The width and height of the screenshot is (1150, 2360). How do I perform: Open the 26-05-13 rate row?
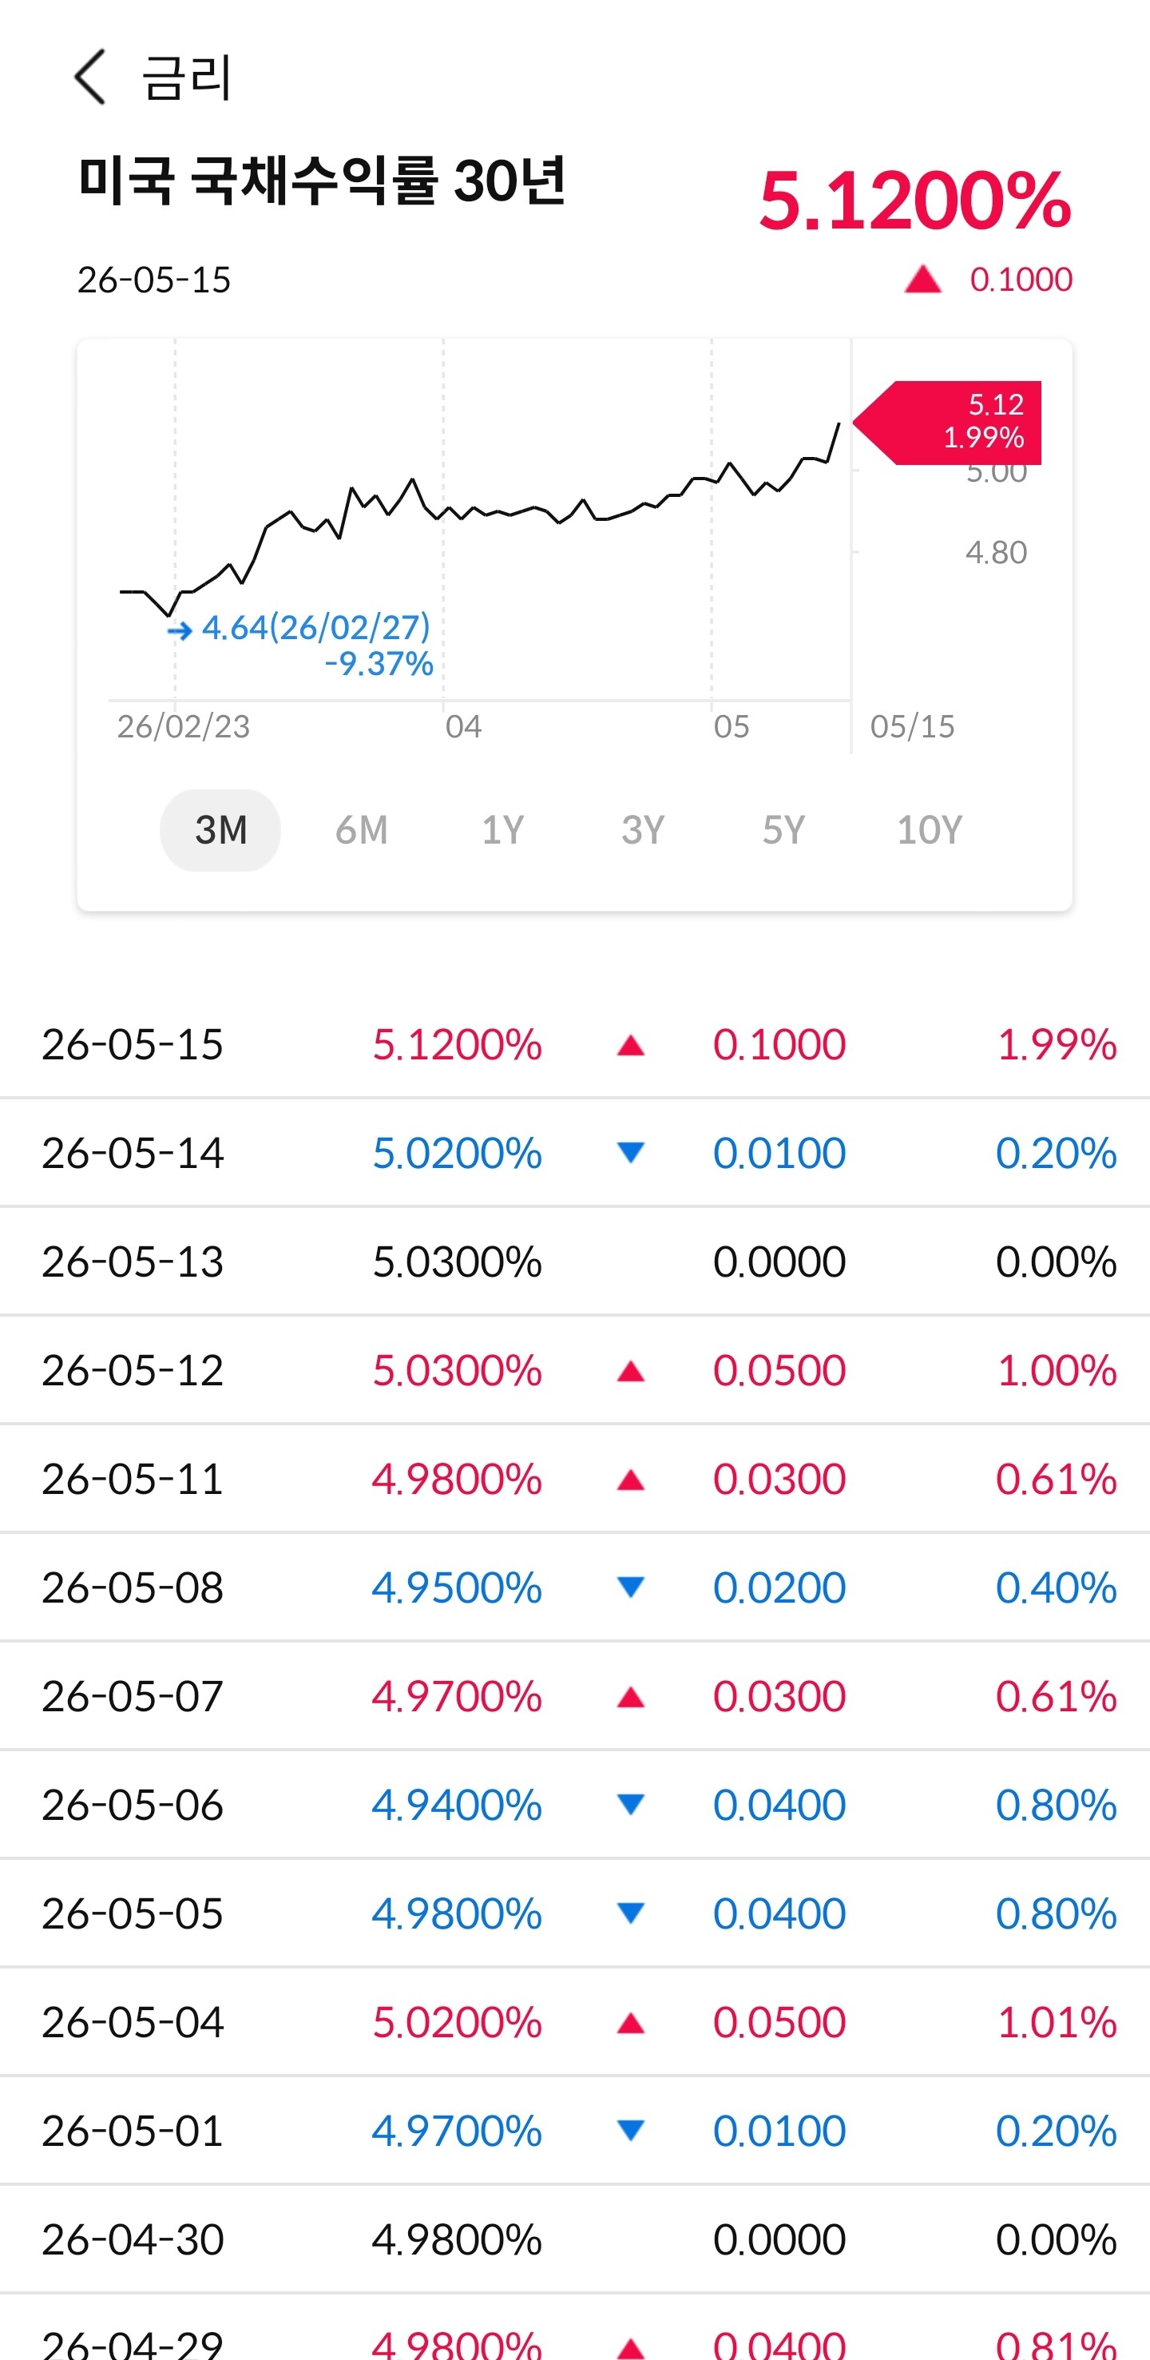[575, 1261]
